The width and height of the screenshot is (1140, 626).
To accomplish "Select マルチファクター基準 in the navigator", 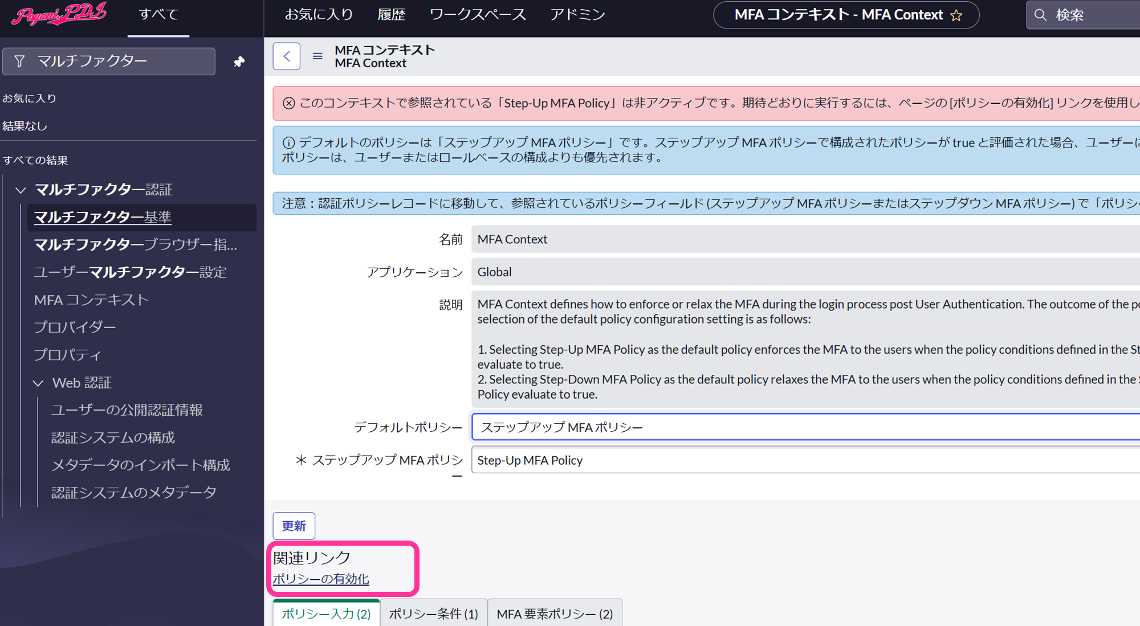I will point(103,217).
